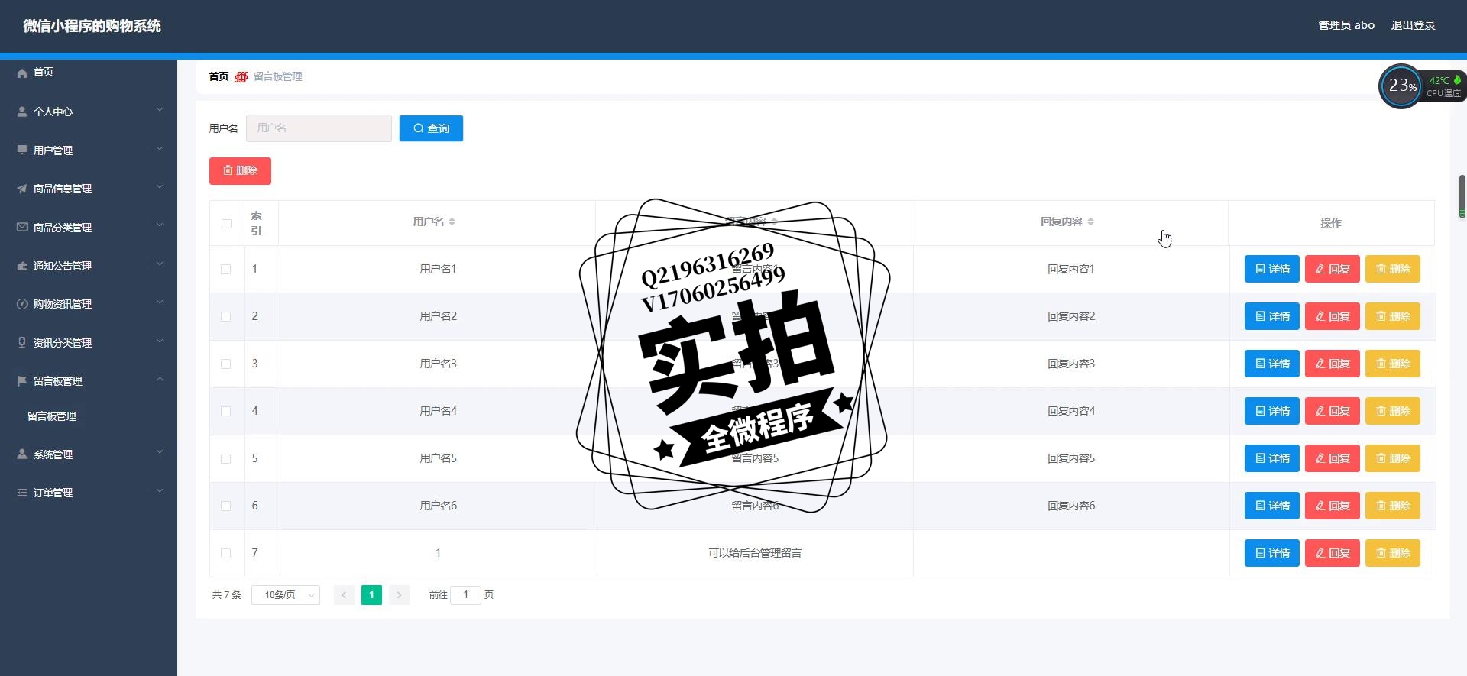Click the 管理员 abo account label

1346,25
